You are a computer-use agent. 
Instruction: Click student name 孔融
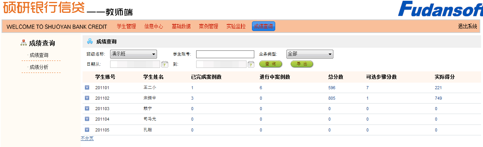point(148,130)
